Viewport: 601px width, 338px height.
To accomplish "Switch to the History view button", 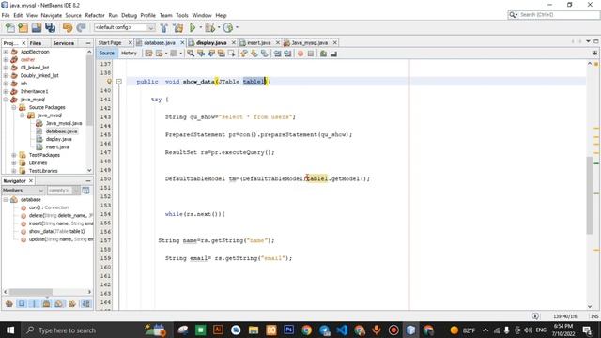I will coord(129,54).
